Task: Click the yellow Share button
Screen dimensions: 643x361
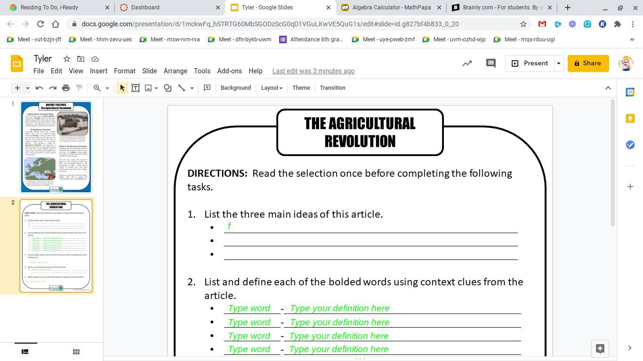Action: pyautogui.click(x=588, y=63)
